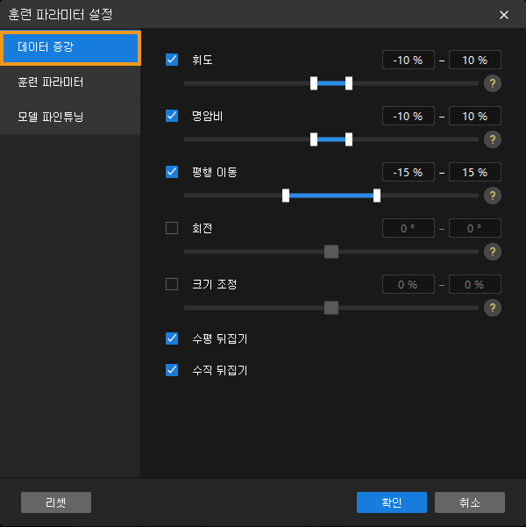This screenshot has width=526, height=527.
Task: Open the 훈련 파라미터 tab
Action: pos(70,82)
